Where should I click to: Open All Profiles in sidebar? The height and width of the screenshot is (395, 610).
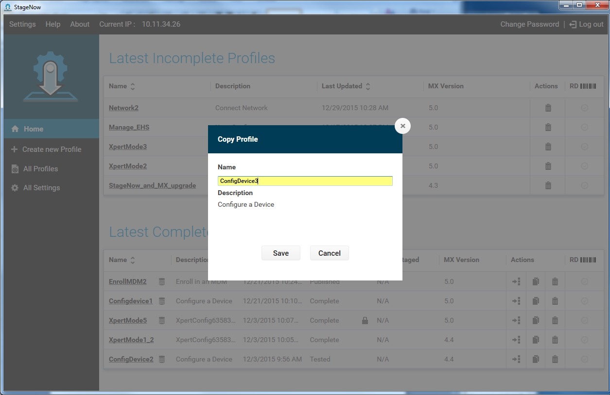pos(40,169)
